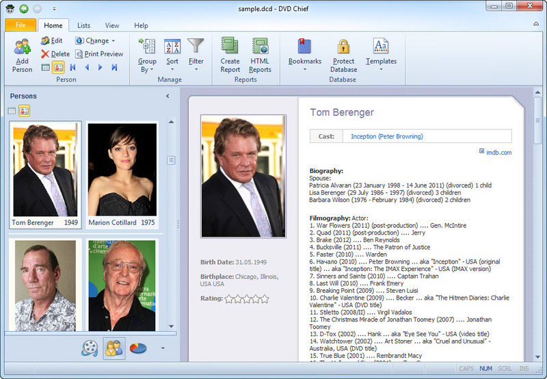Screen dimensions: 547x379
Task: Click the CAPS status bar indicator
Action: [x=466, y=369]
